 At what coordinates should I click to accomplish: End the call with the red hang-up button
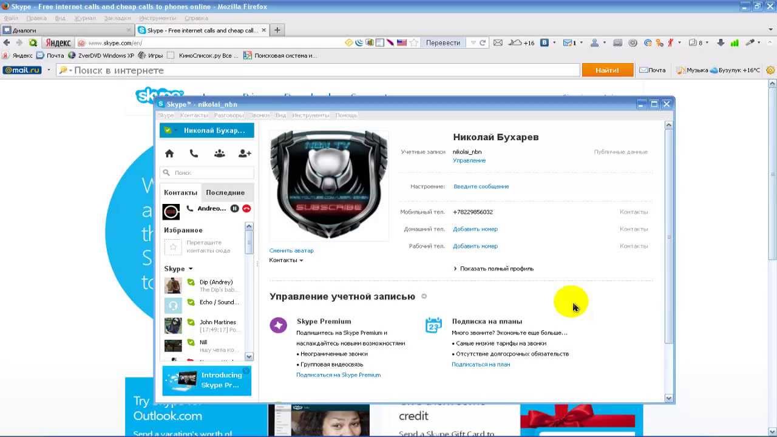coord(246,208)
